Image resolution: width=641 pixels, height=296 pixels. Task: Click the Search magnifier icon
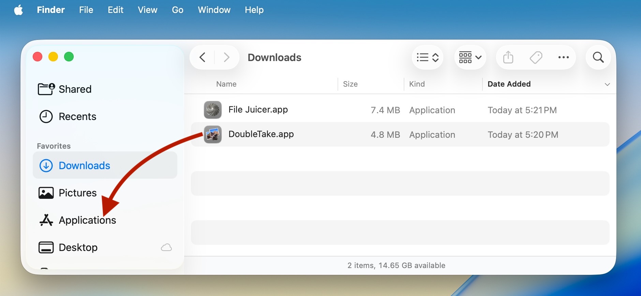598,57
